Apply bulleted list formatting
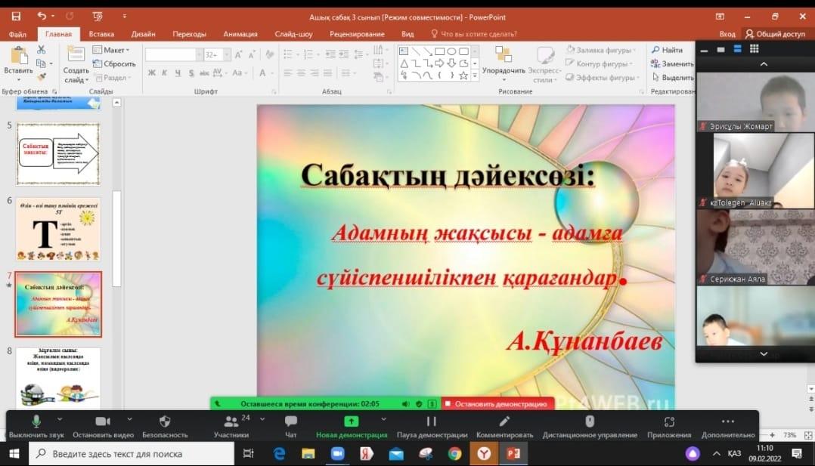815x466 pixels. coord(289,54)
